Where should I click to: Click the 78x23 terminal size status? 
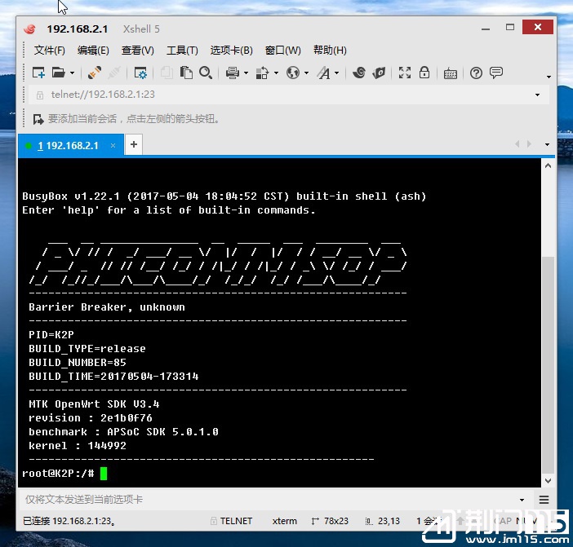330,521
